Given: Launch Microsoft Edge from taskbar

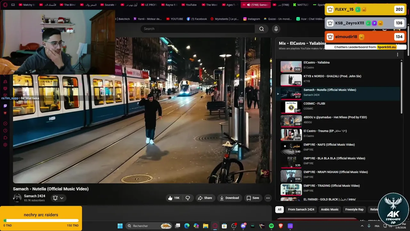Looking at the screenshot, I should tap(187, 226).
